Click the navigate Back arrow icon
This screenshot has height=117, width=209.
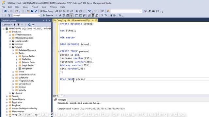coord(5,11)
